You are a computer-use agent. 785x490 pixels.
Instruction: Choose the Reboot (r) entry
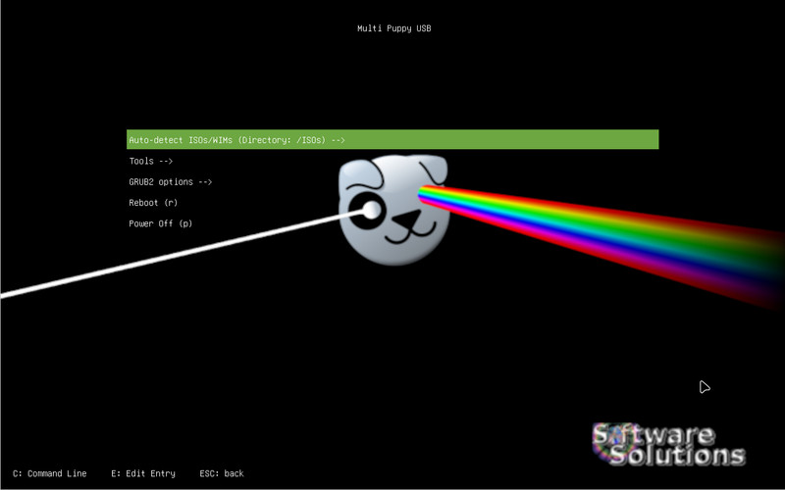[x=153, y=203]
